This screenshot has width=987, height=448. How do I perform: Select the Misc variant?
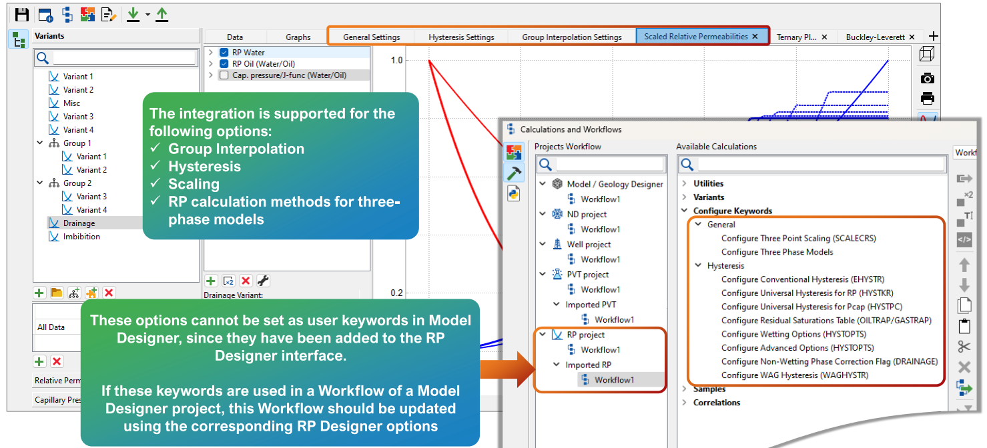tap(71, 103)
